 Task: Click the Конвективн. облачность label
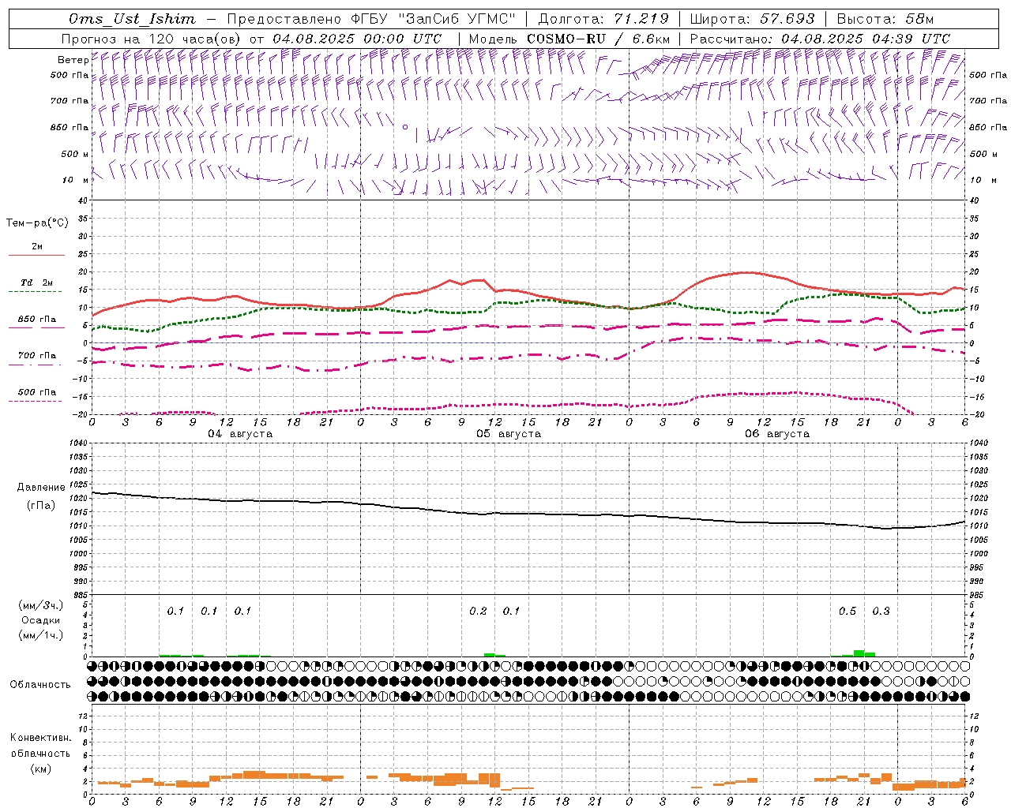tap(40, 746)
